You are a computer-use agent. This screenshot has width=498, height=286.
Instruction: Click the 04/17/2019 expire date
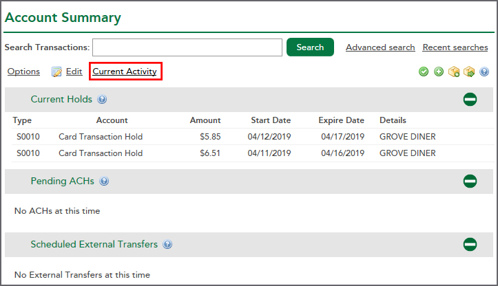click(342, 137)
